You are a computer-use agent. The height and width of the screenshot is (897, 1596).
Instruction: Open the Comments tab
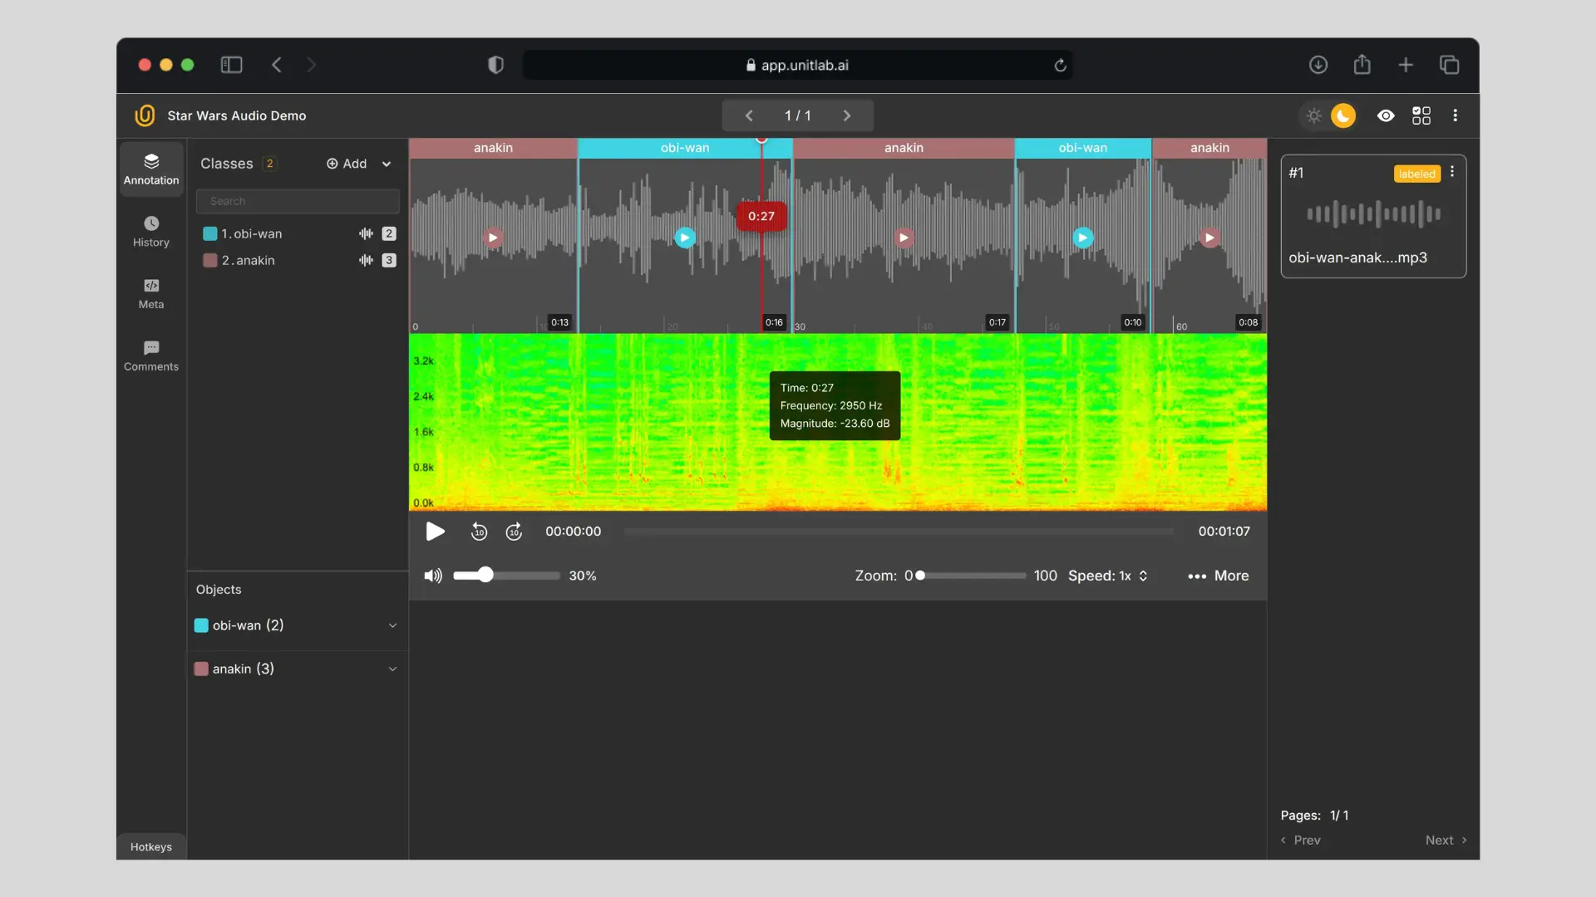tap(151, 355)
